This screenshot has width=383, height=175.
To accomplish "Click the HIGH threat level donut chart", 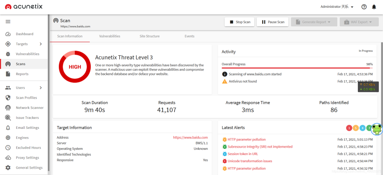I will click(75, 67).
